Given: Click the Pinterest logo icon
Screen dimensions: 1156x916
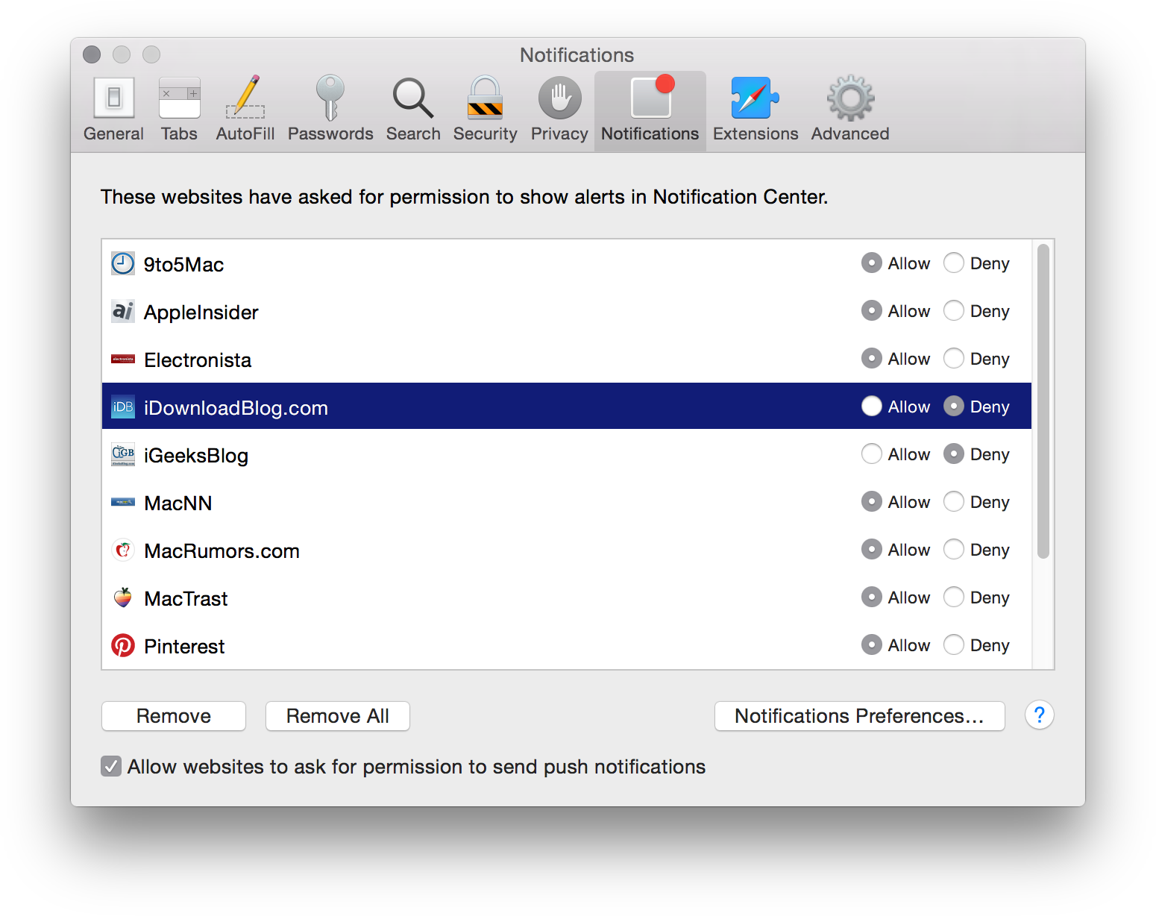Looking at the screenshot, I should point(123,645).
